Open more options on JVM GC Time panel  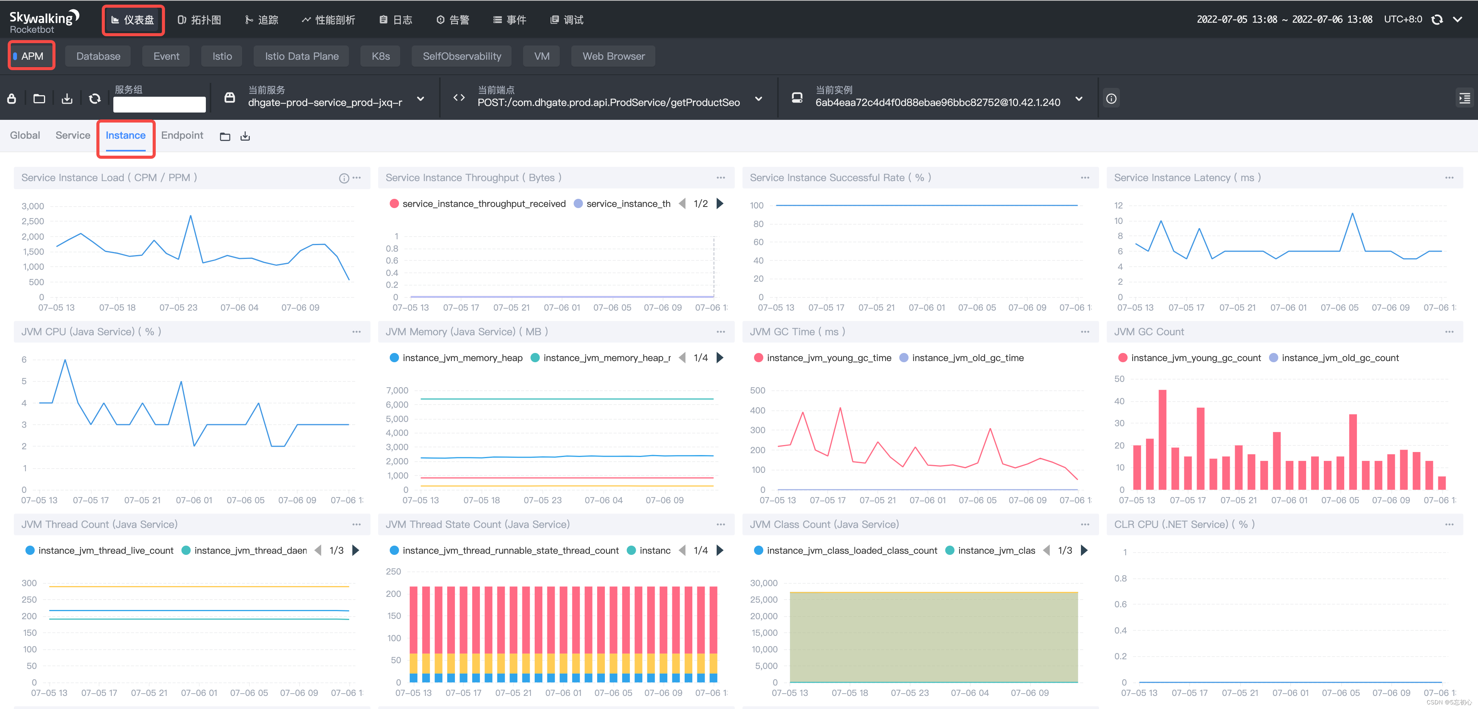pyautogui.click(x=1085, y=332)
